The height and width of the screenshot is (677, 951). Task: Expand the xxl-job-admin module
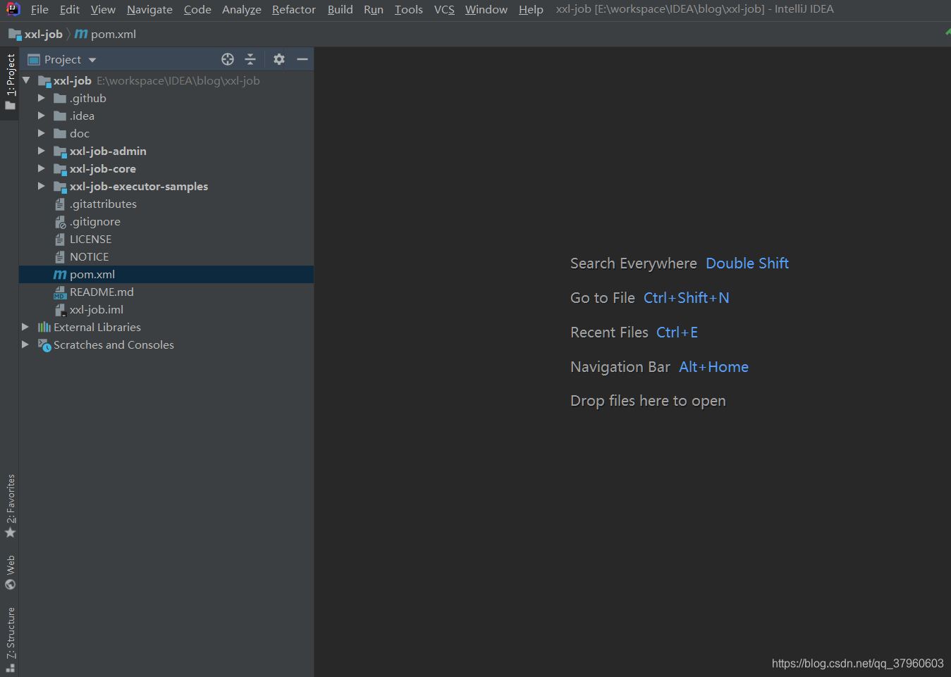(x=41, y=151)
